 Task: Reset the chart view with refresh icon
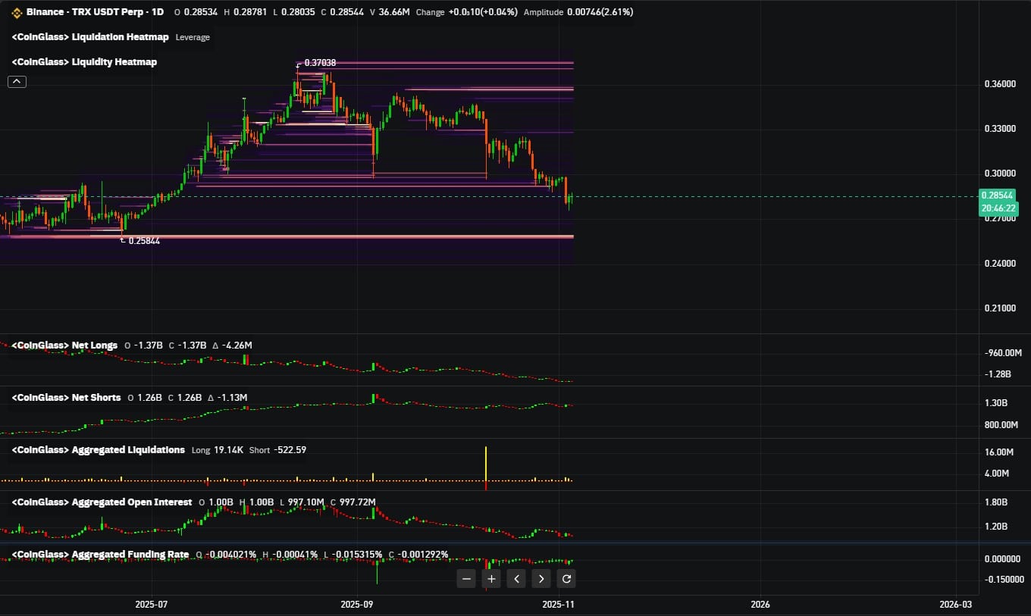pyautogui.click(x=566, y=579)
